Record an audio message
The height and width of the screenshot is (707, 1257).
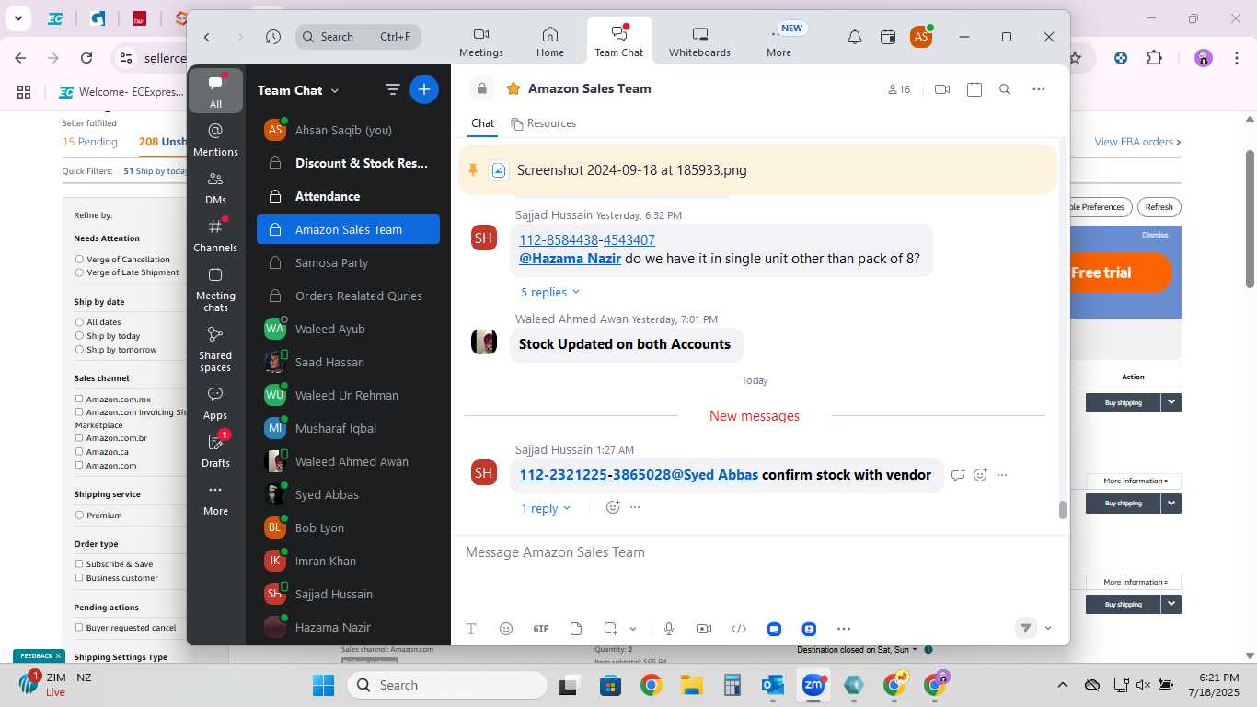(669, 629)
